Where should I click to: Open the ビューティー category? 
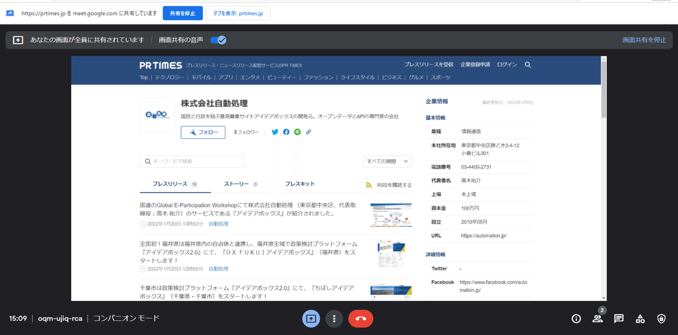[x=282, y=77]
